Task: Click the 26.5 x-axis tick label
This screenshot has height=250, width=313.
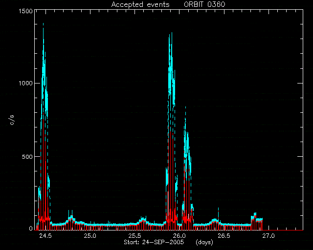Action: coord(224,236)
